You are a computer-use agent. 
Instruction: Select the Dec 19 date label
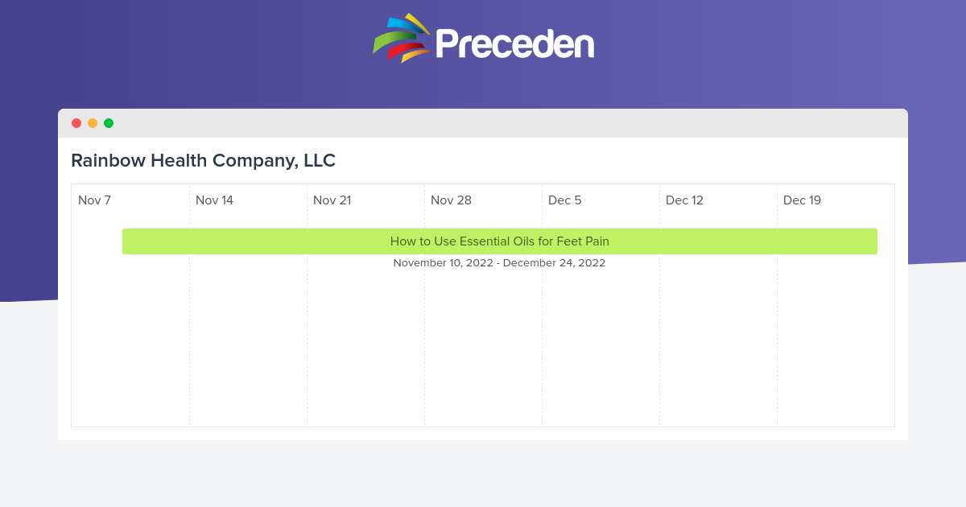pyautogui.click(x=802, y=200)
